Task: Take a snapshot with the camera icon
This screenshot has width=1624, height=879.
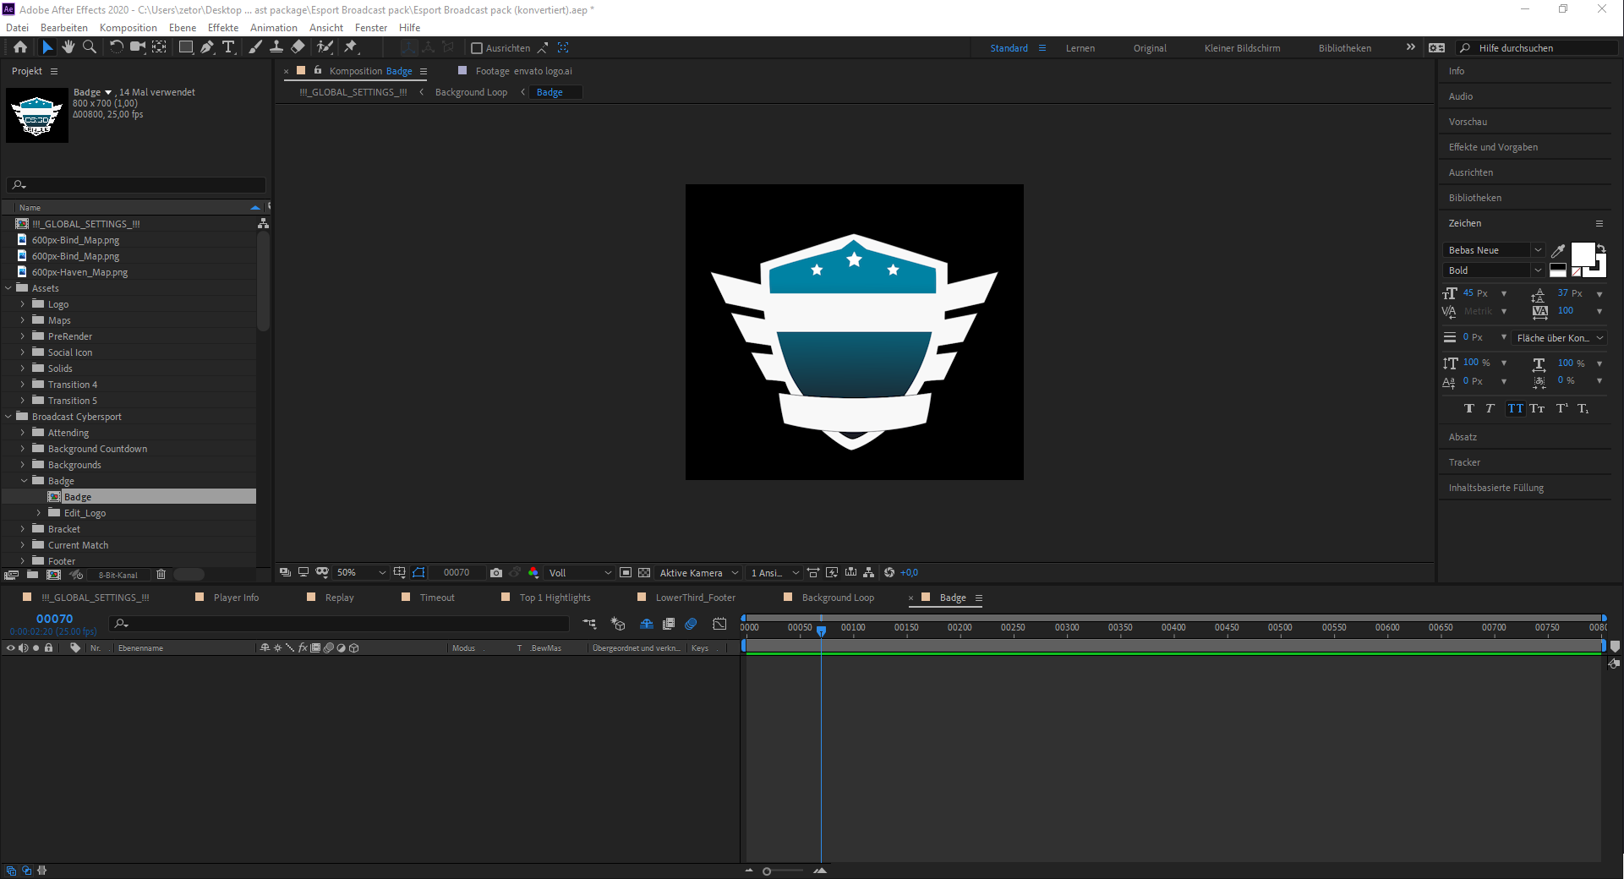Action: tap(496, 572)
